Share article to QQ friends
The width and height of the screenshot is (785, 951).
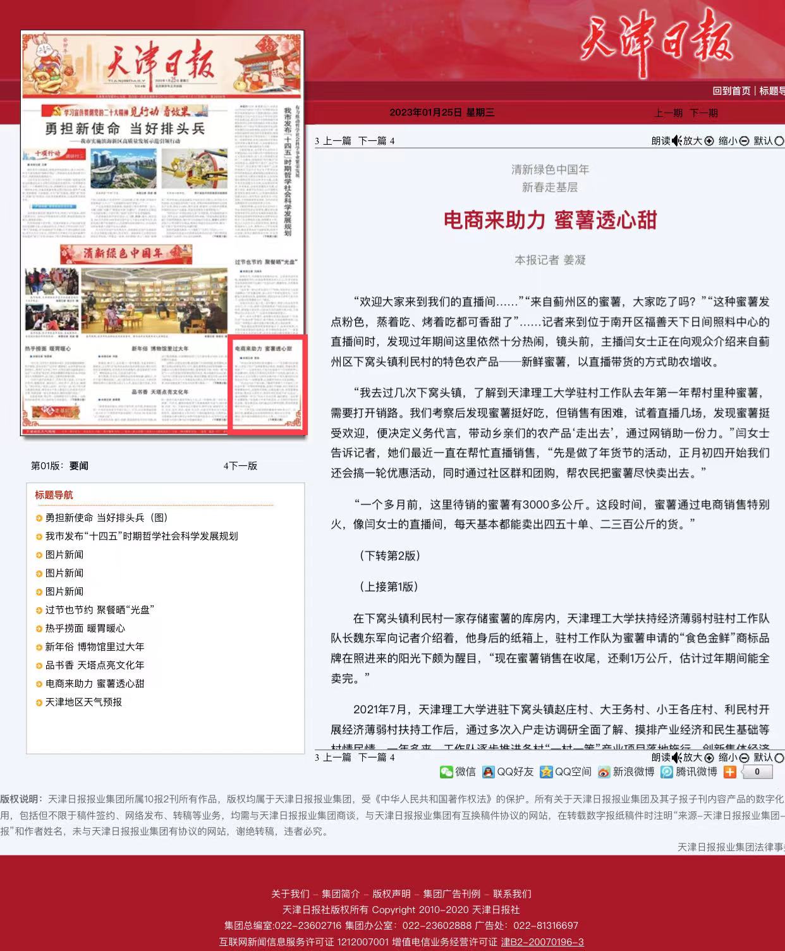[x=489, y=772]
